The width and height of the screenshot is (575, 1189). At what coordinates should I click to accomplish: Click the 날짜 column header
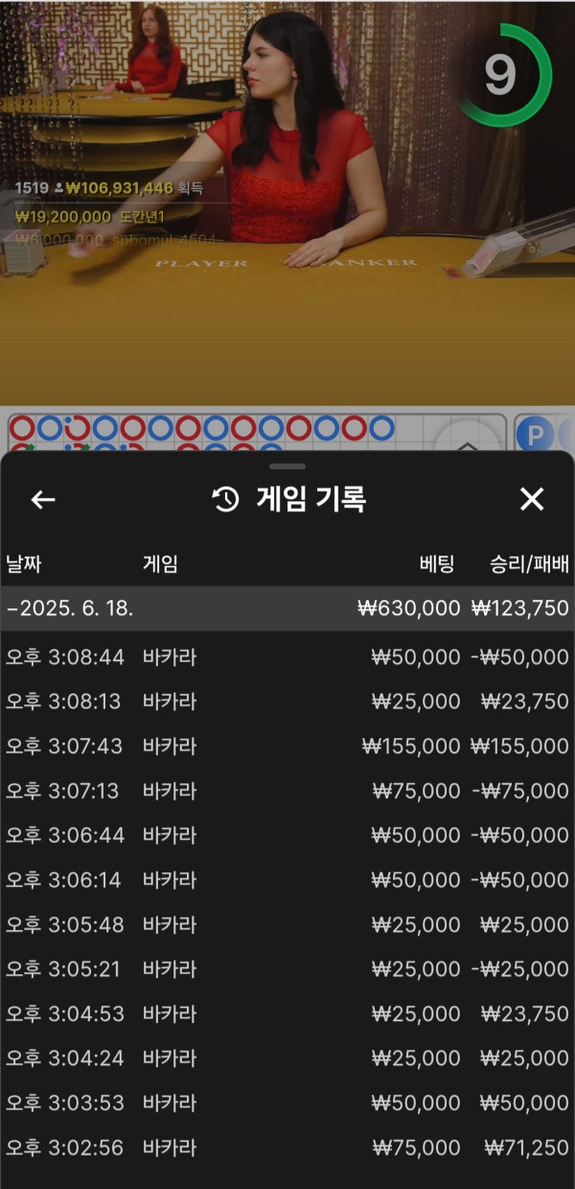pyautogui.click(x=25, y=564)
